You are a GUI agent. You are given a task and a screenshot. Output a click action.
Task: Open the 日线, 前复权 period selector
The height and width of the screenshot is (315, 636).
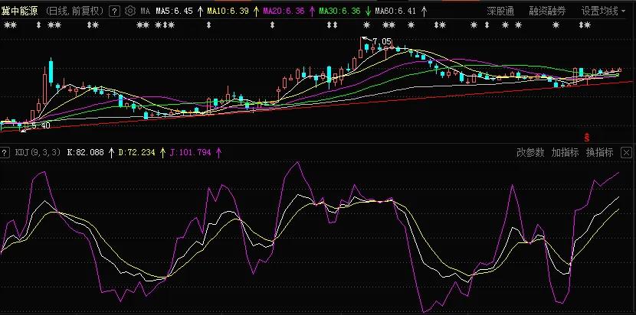pos(74,11)
